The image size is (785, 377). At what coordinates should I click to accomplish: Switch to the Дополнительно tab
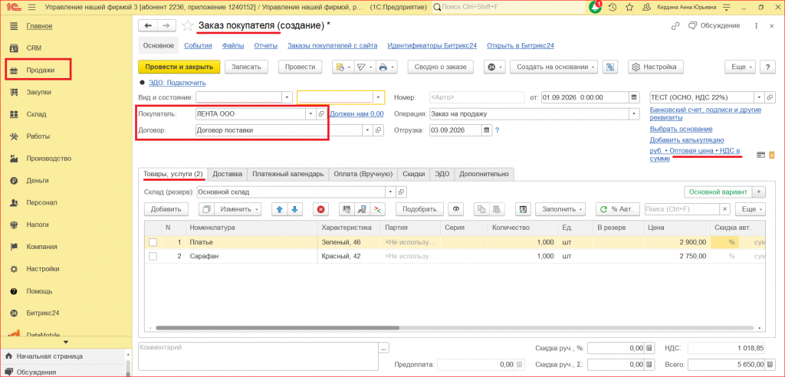(484, 174)
